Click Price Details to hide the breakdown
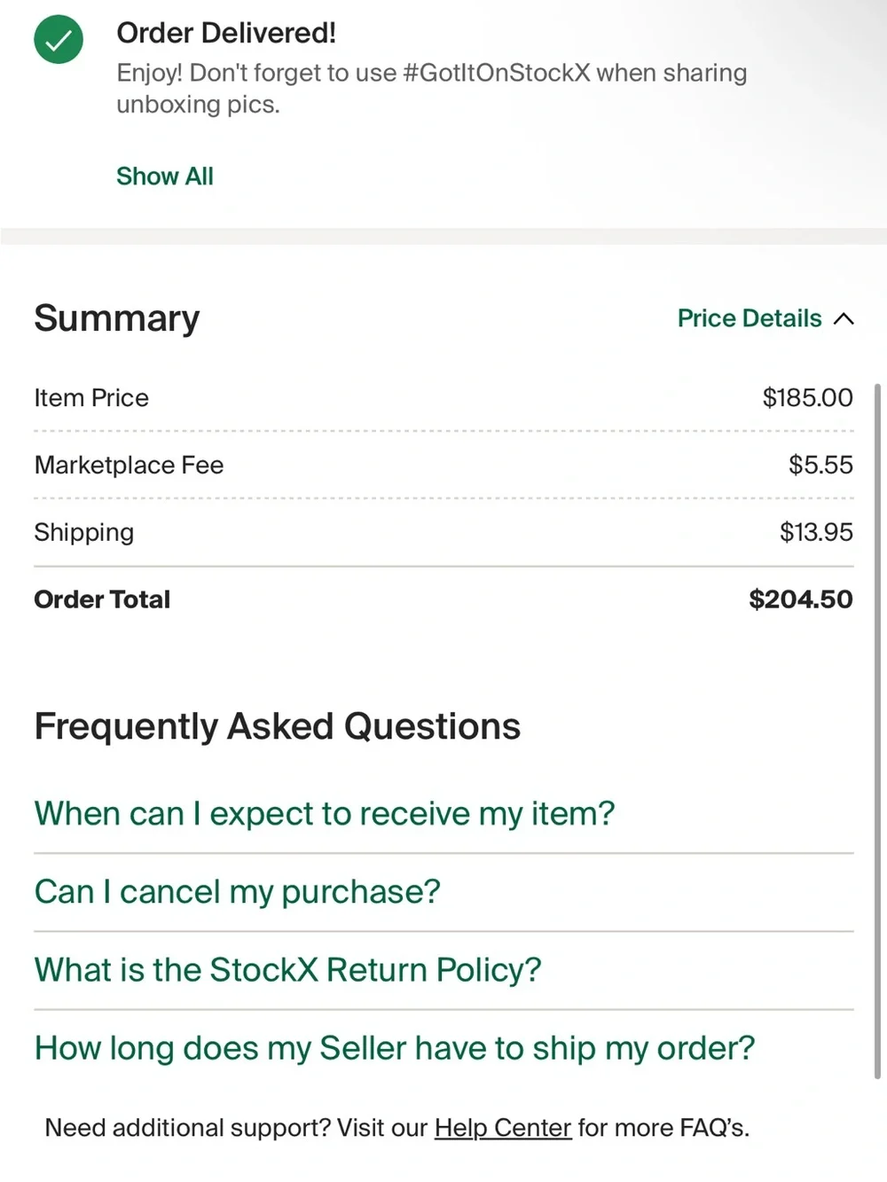The image size is (887, 1182). pyautogui.click(x=750, y=318)
